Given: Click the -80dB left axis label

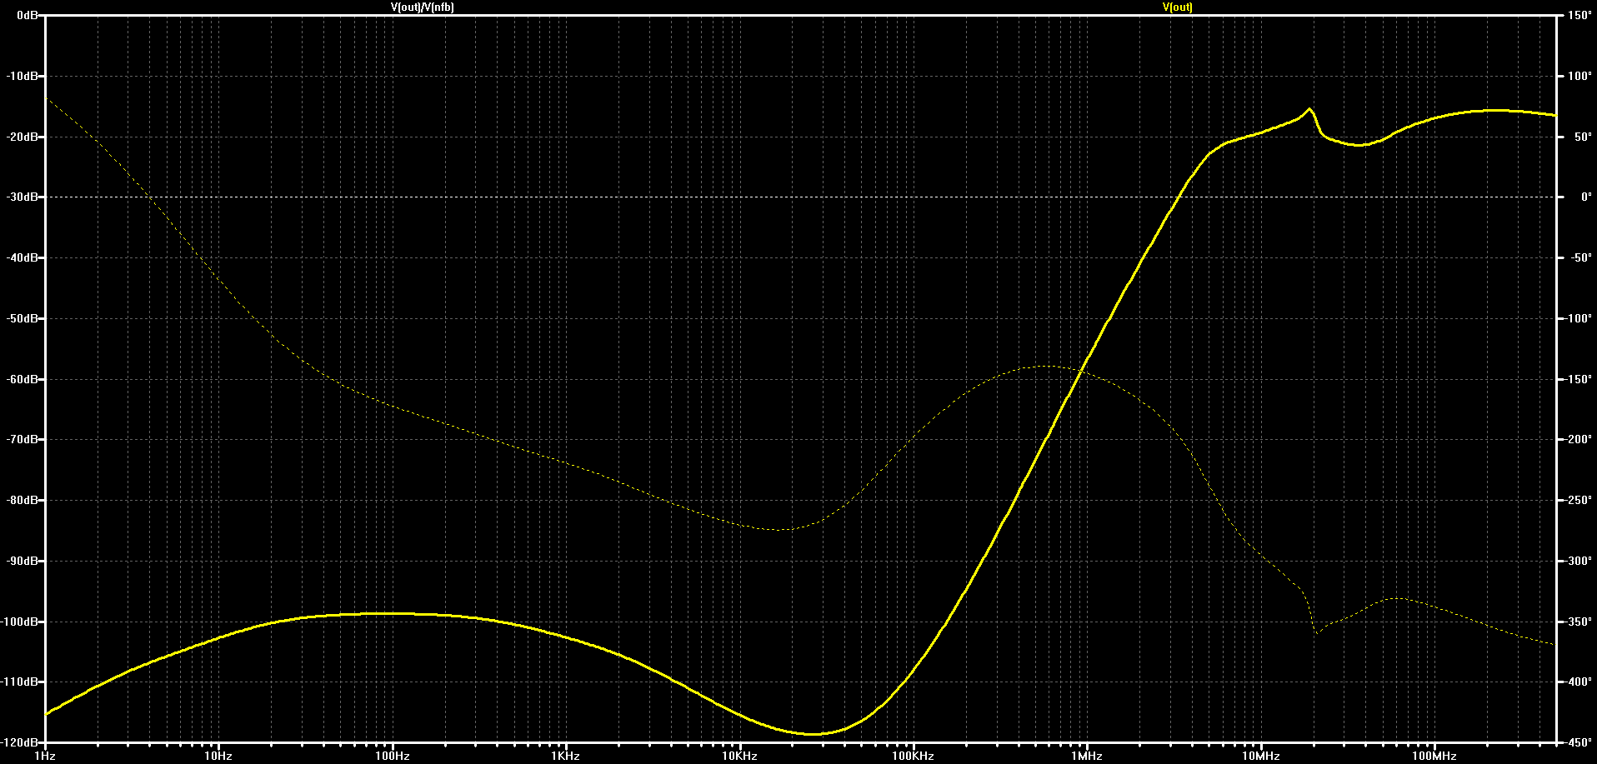Looking at the screenshot, I should tap(23, 500).
